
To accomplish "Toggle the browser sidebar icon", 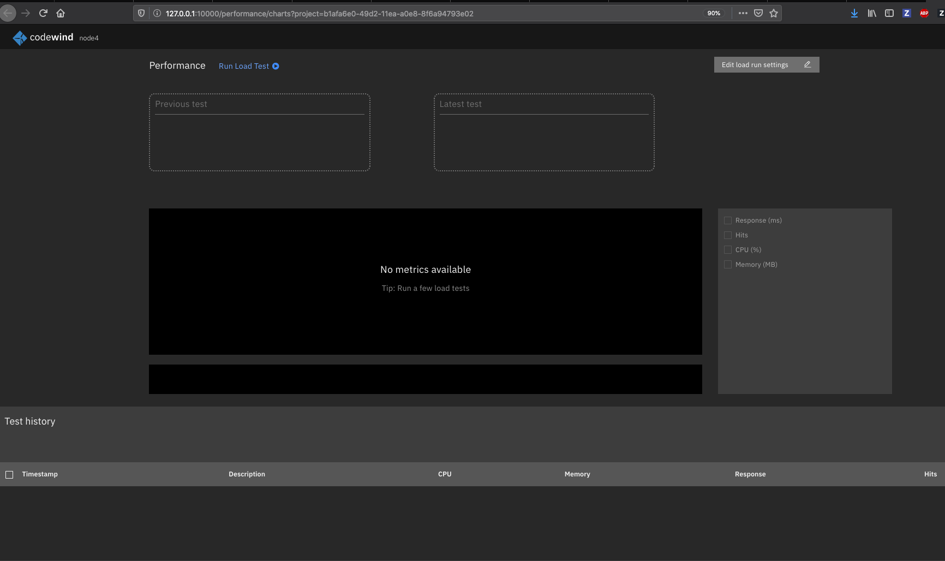I will click(889, 13).
